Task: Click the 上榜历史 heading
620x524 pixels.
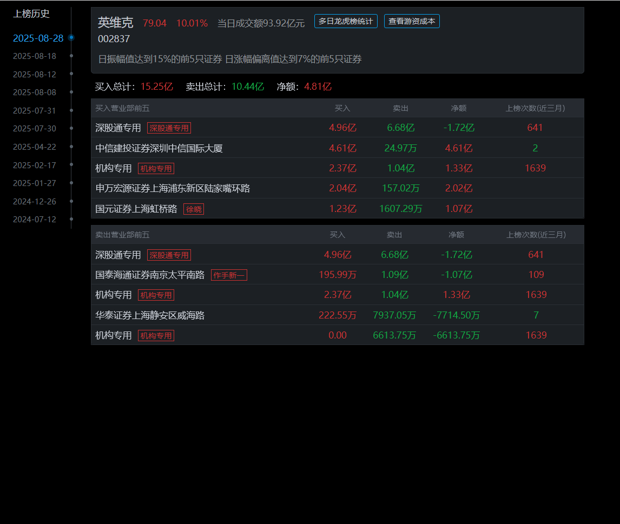Action: click(31, 14)
